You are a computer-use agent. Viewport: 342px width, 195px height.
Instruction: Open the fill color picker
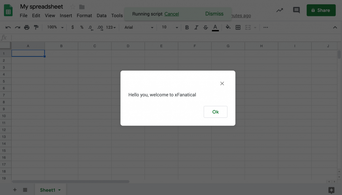(x=228, y=27)
